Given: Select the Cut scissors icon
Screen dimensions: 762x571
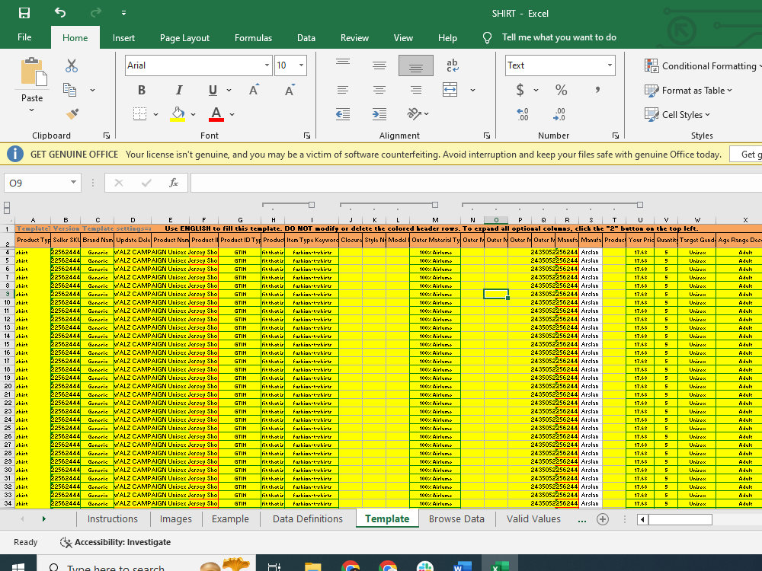Looking at the screenshot, I should (x=72, y=65).
